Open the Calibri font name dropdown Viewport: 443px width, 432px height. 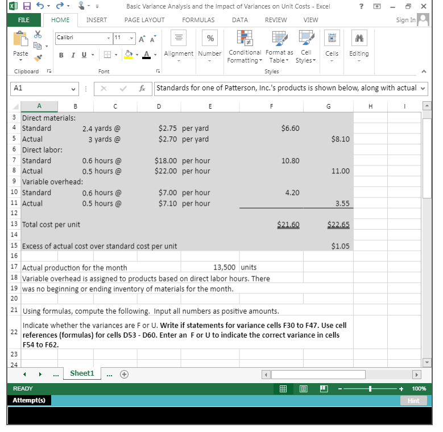click(109, 38)
